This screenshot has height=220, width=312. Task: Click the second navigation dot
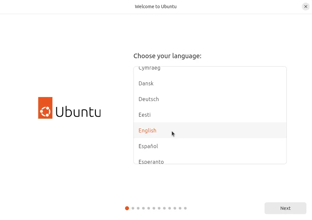133,208
